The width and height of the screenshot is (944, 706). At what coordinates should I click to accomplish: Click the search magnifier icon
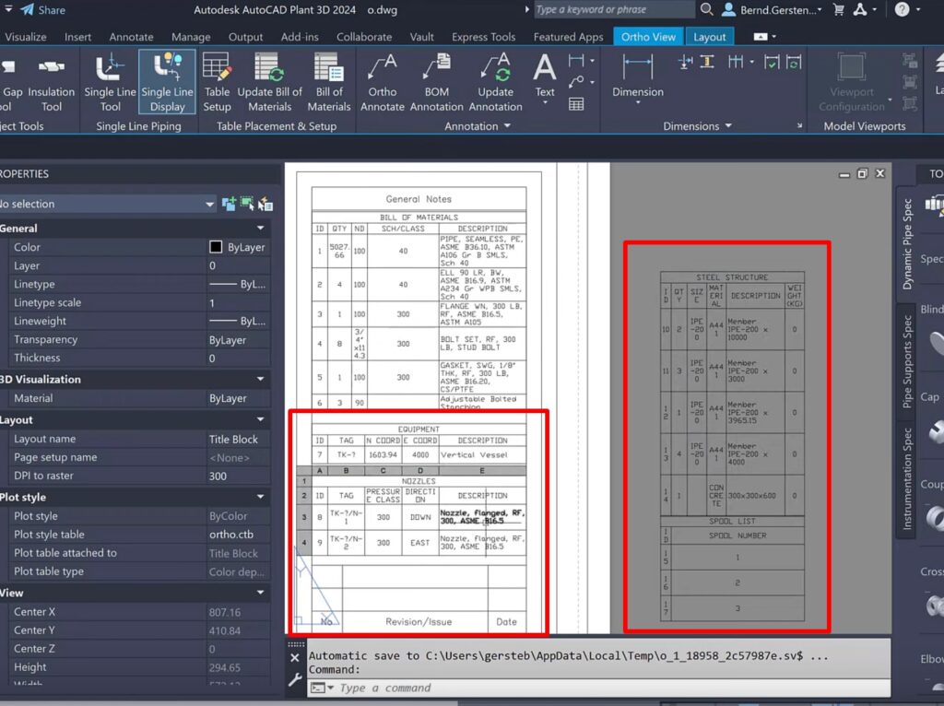[707, 9]
